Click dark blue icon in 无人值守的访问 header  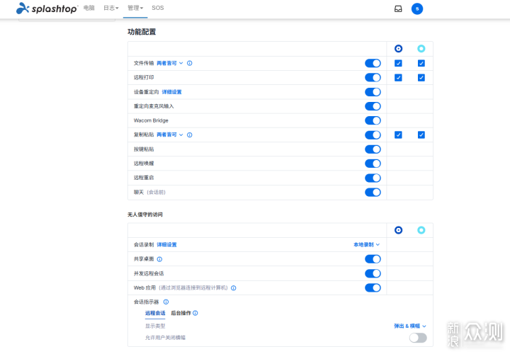click(398, 230)
